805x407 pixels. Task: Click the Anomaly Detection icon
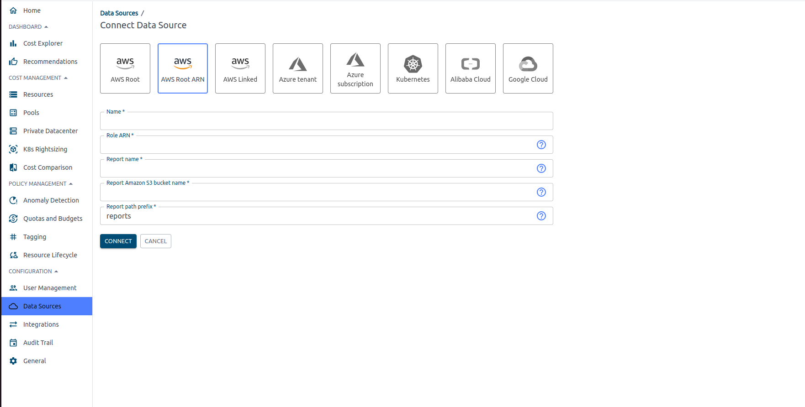13,200
